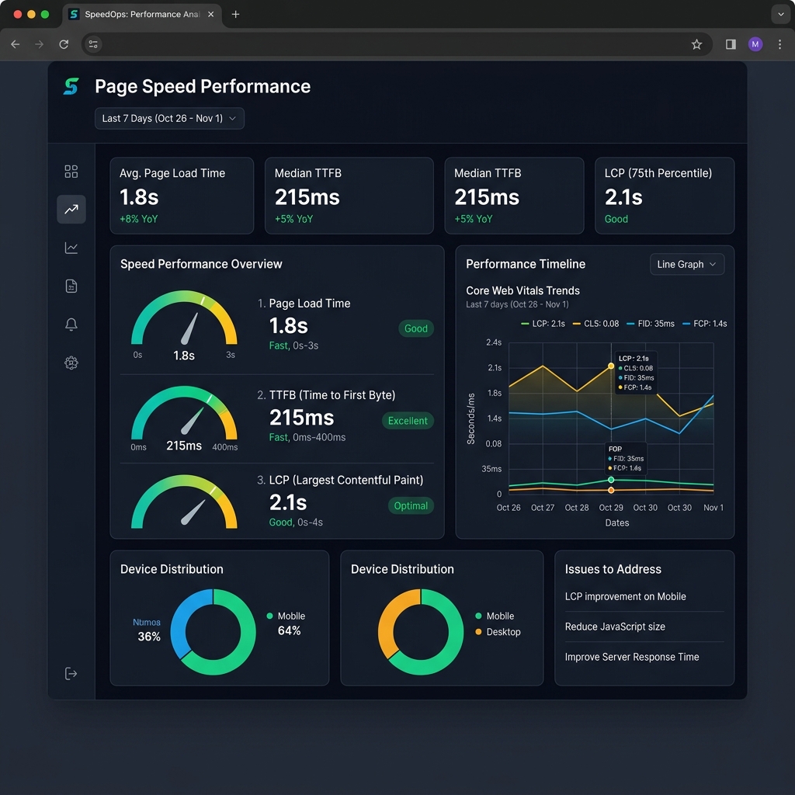Click the logout icon at sidebar bottom
The width and height of the screenshot is (795, 795).
coord(71,673)
